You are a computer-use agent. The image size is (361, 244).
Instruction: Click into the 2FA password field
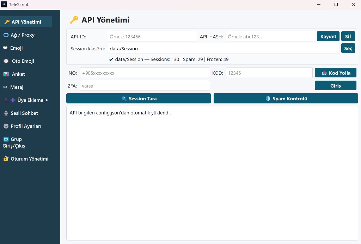pos(145,86)
